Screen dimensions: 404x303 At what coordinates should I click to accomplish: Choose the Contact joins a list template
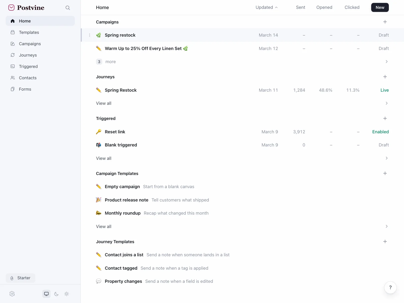pyautogui.click(x=242, y=255)
